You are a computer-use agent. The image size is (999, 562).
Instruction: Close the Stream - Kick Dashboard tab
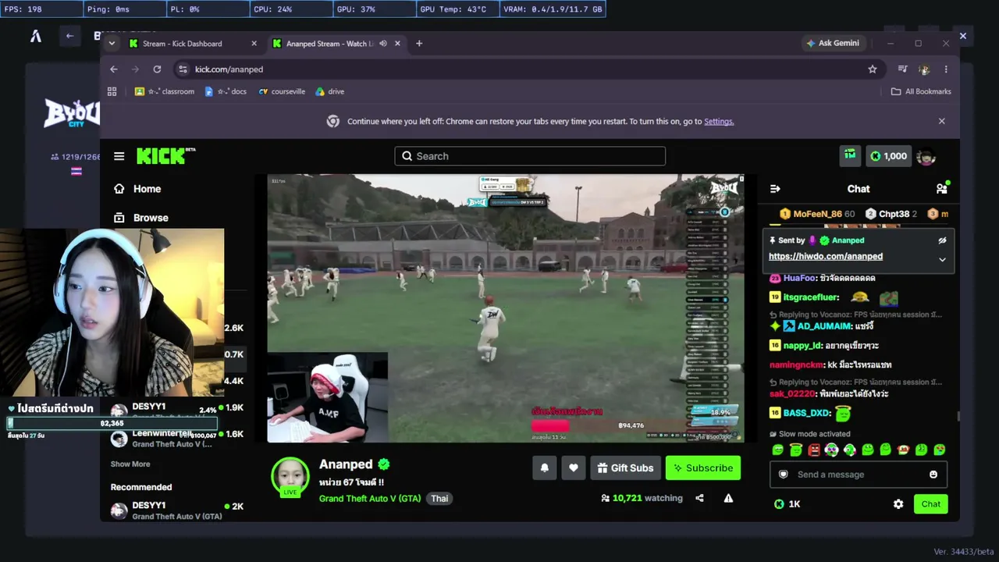pos(254,44)
